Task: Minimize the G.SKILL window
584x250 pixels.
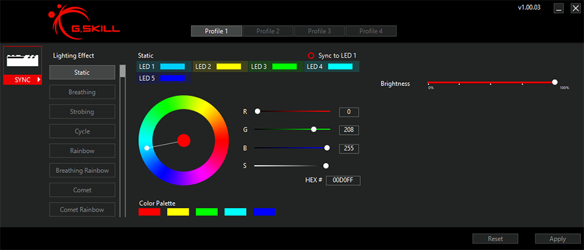Action: [x=558, y=8]
